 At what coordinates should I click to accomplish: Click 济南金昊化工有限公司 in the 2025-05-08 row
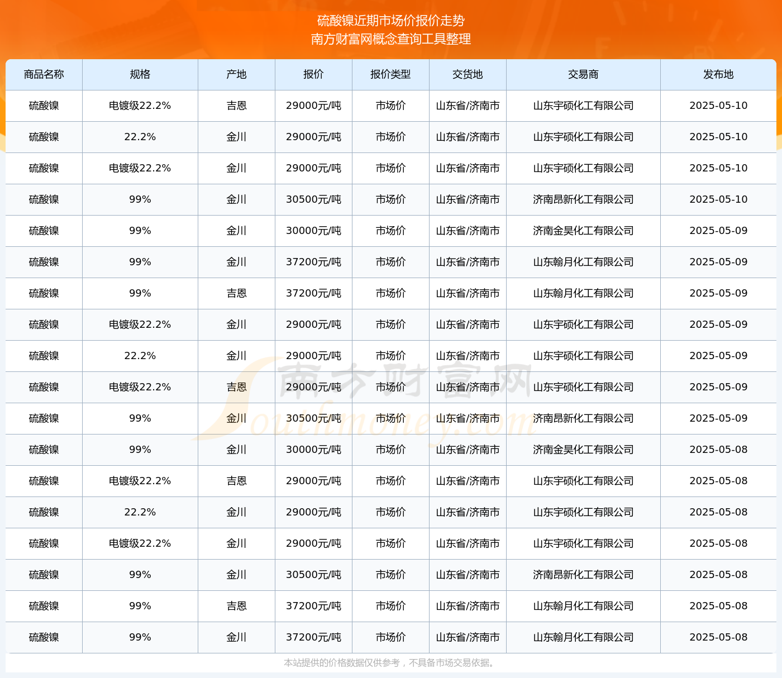point(584,450)
